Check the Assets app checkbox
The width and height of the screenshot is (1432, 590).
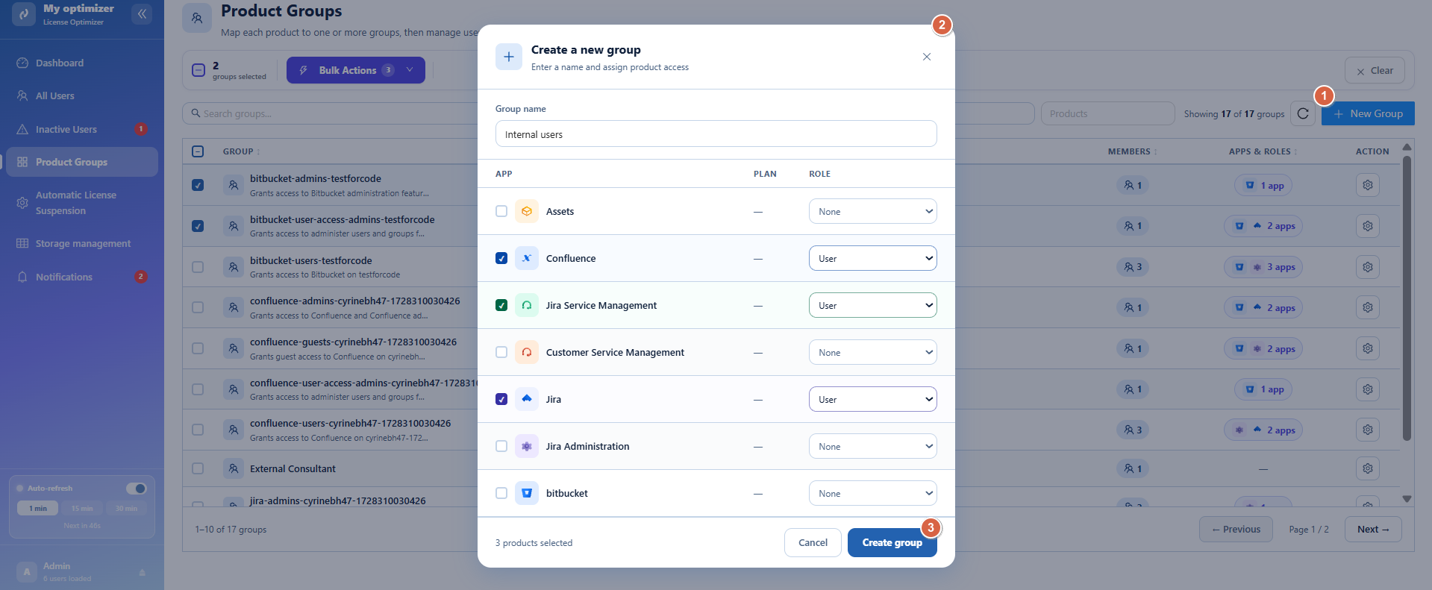(501, 211)
